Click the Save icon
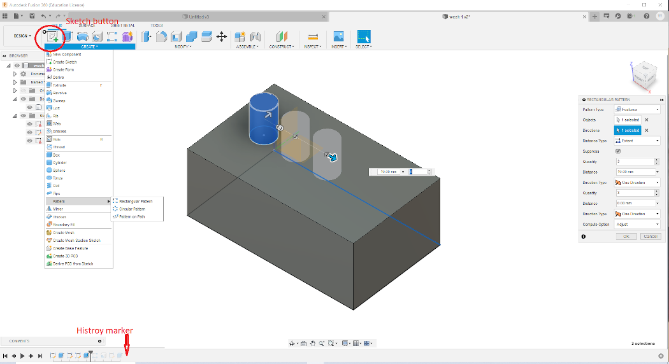This screenshot has height=364, width=669. pyautogui.click(x=32, y=16)
